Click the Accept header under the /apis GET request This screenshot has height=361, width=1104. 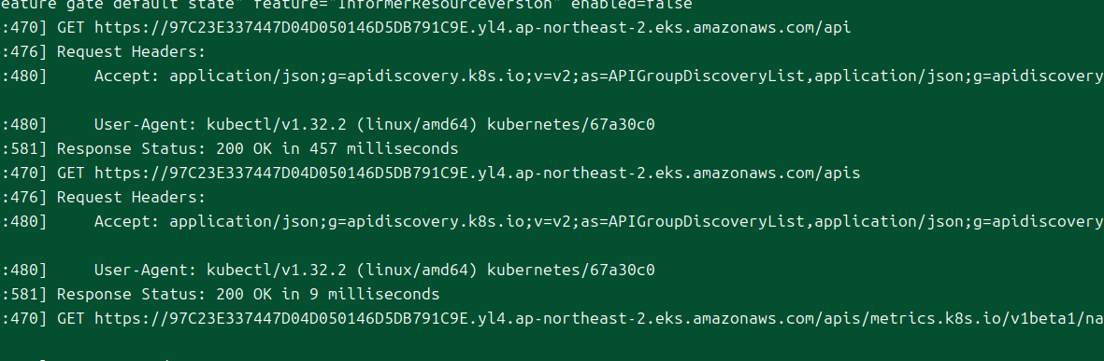tap(599, 221)
